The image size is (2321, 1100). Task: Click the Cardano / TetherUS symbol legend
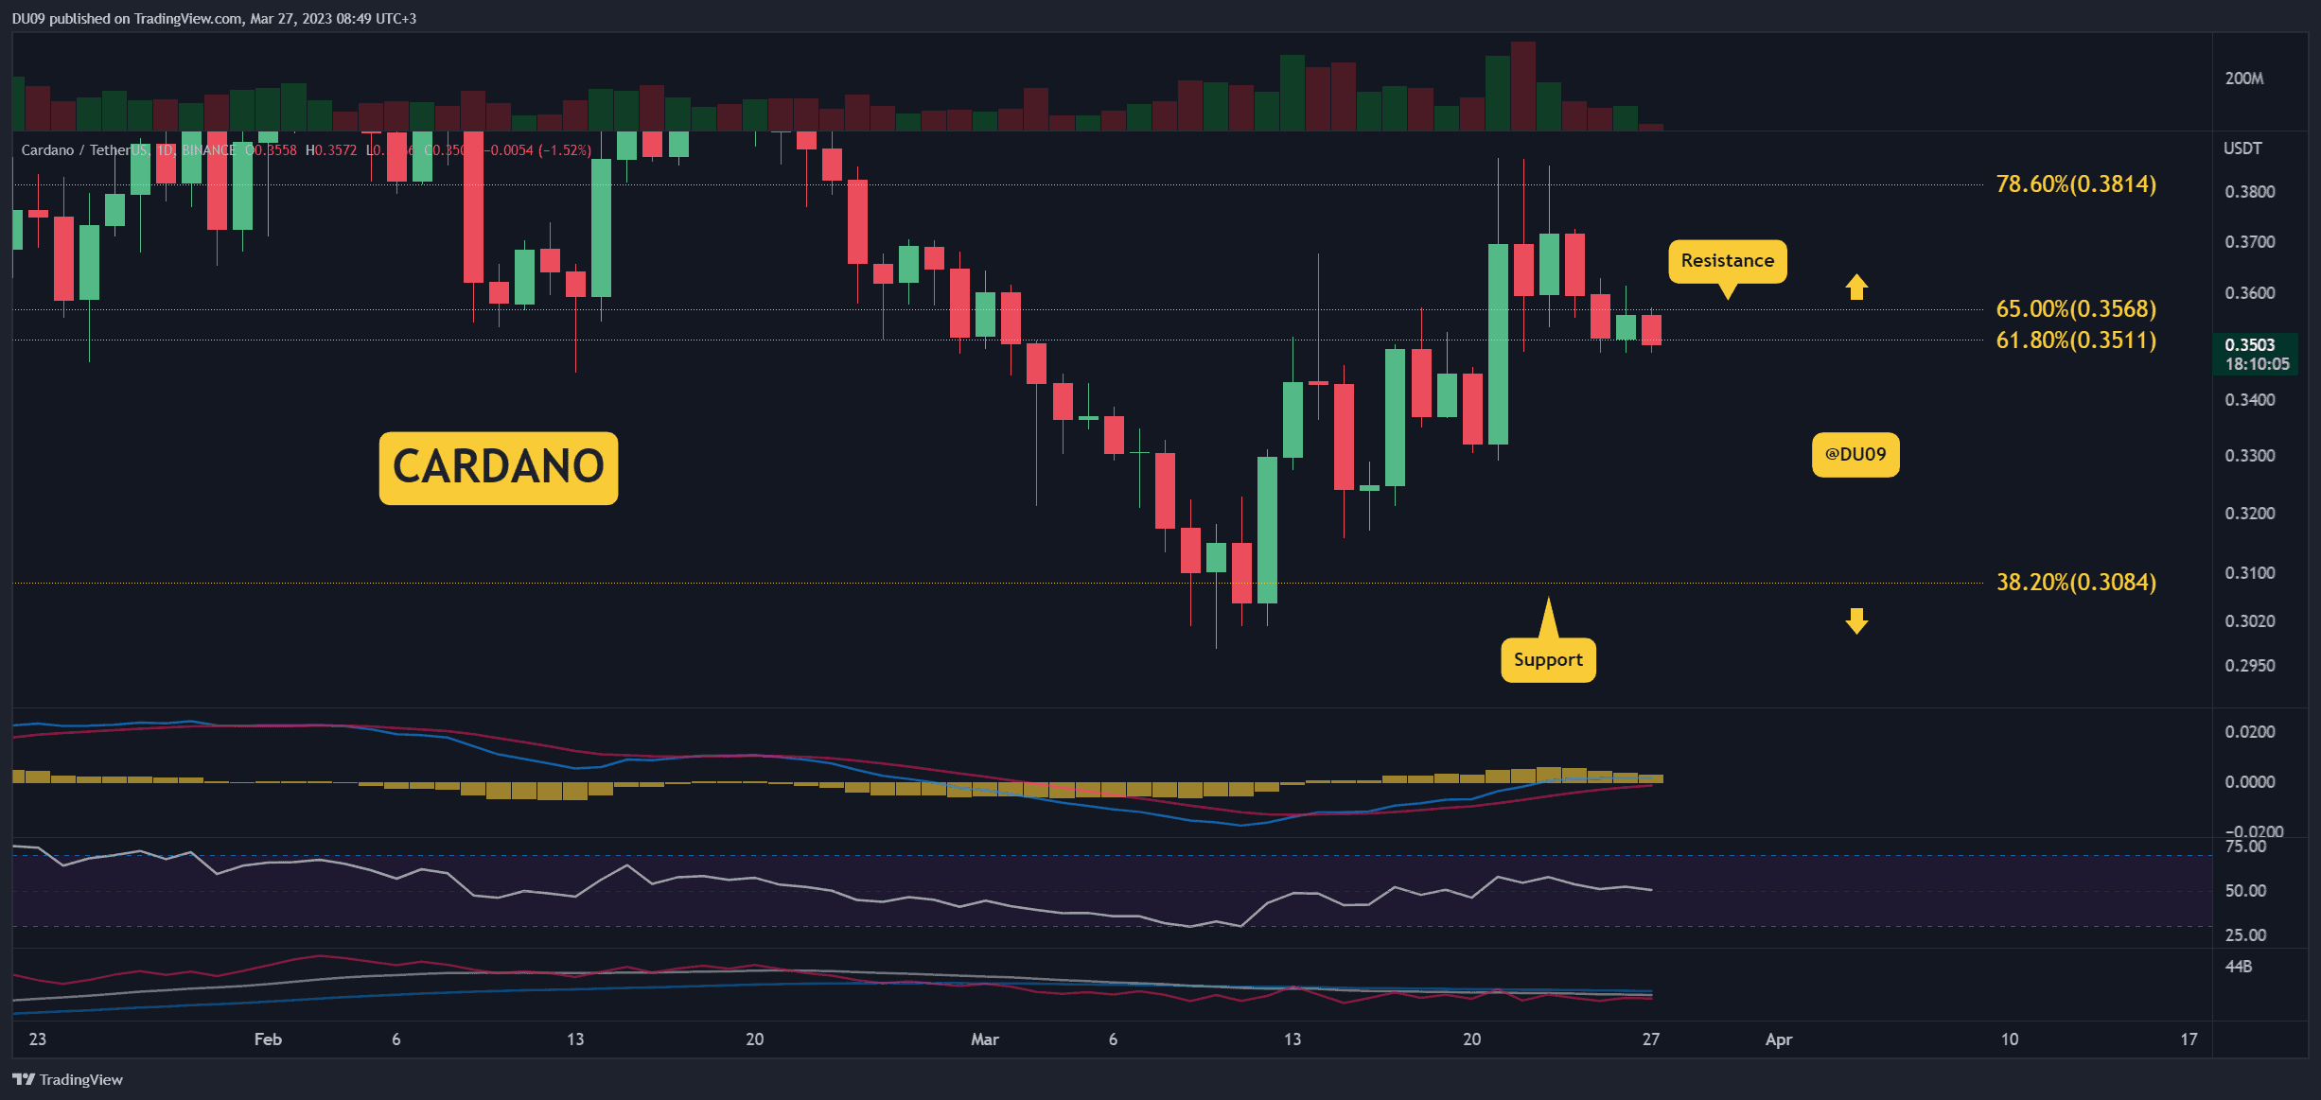click(x=84, y=150)
